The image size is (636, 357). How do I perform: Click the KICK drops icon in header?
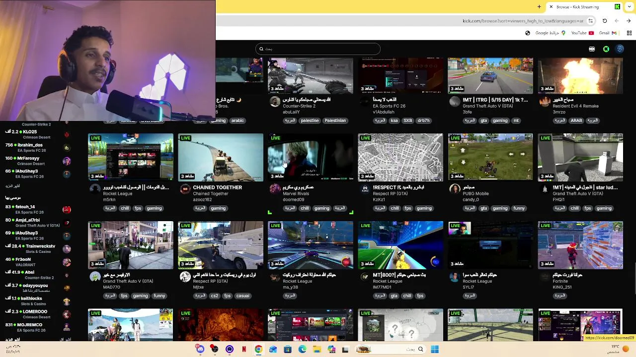[592, 49]
